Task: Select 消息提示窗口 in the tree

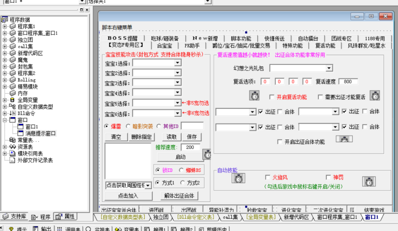Action: point(40,134)
